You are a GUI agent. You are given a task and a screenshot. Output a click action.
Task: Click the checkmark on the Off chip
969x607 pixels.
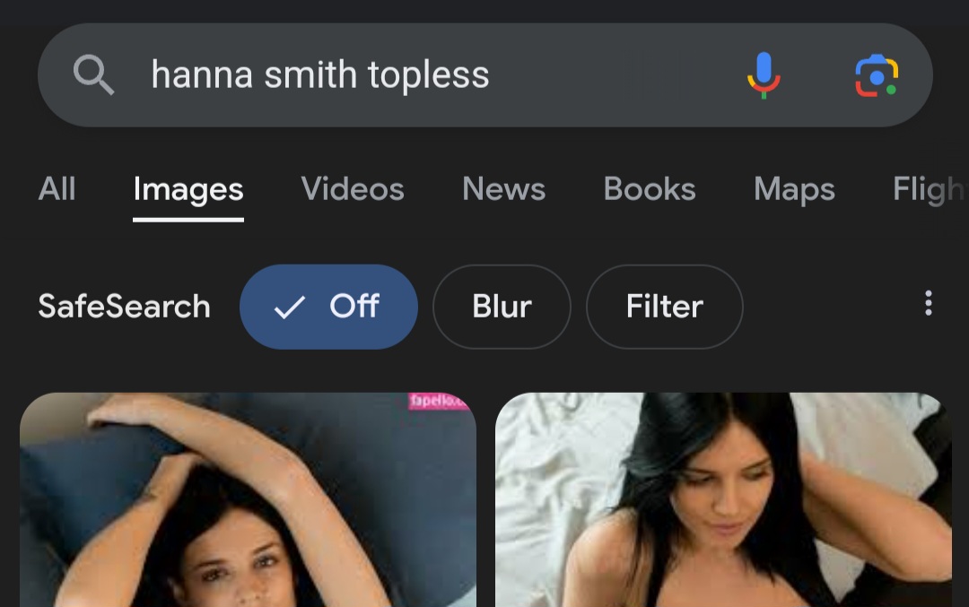(x=289, y=308)
